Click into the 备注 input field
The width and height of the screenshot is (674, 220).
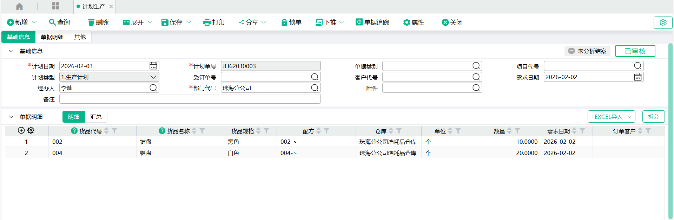[x=190, y=99]
